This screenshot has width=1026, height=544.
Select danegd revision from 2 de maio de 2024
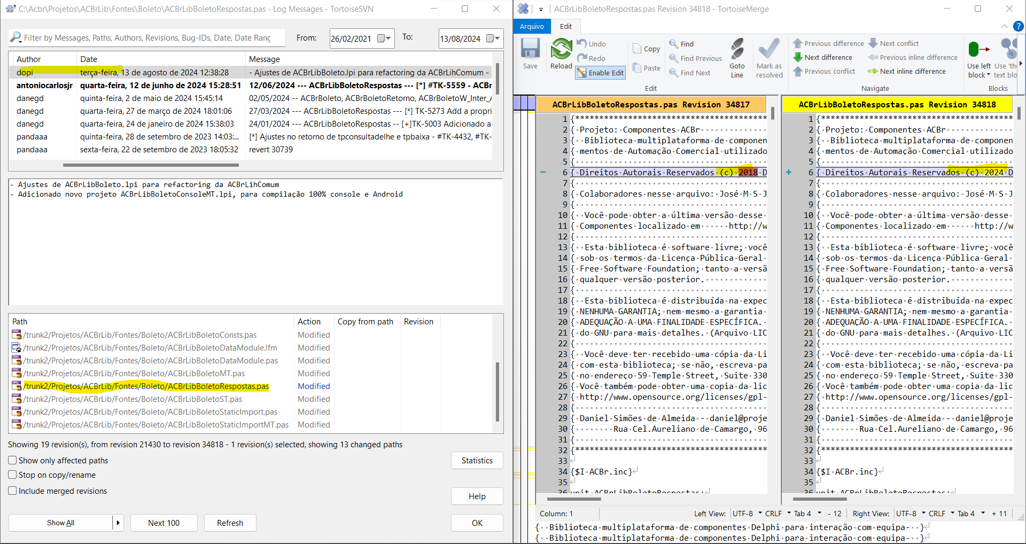click(x=251, y=98)
